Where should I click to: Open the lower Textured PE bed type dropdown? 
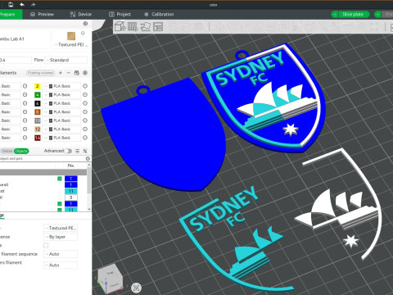pos(61,228)
